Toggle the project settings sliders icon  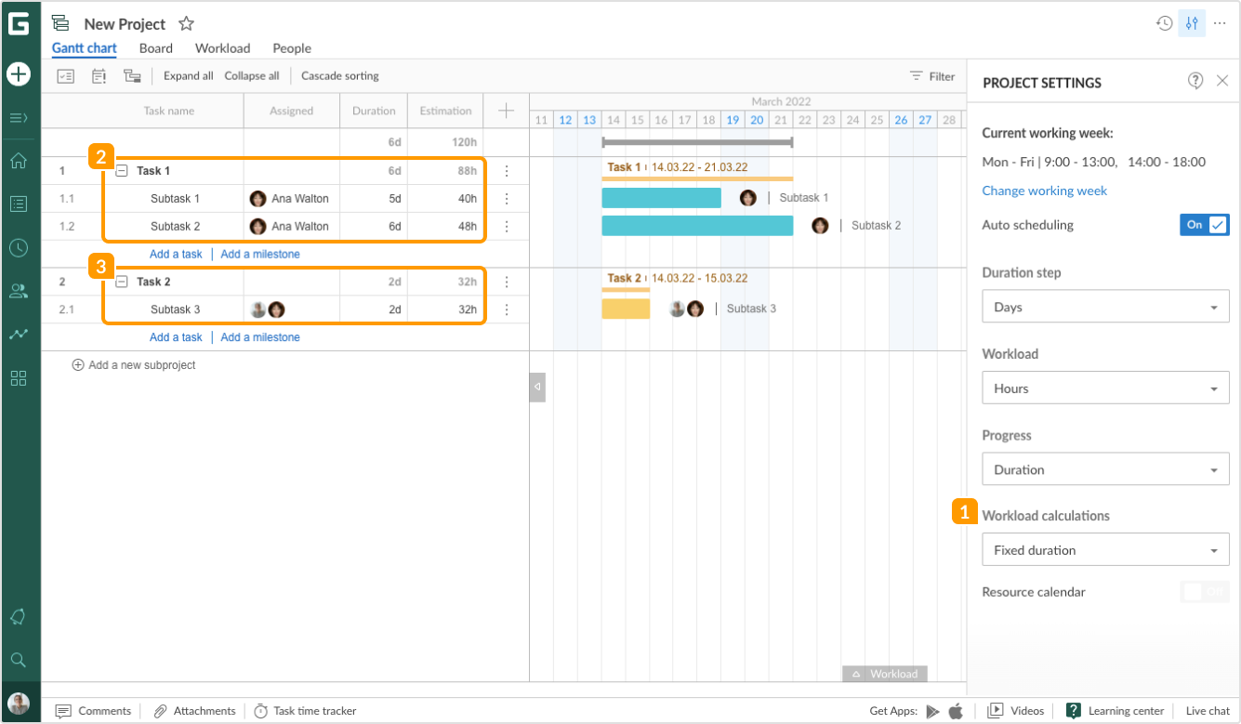point(1192,23)
